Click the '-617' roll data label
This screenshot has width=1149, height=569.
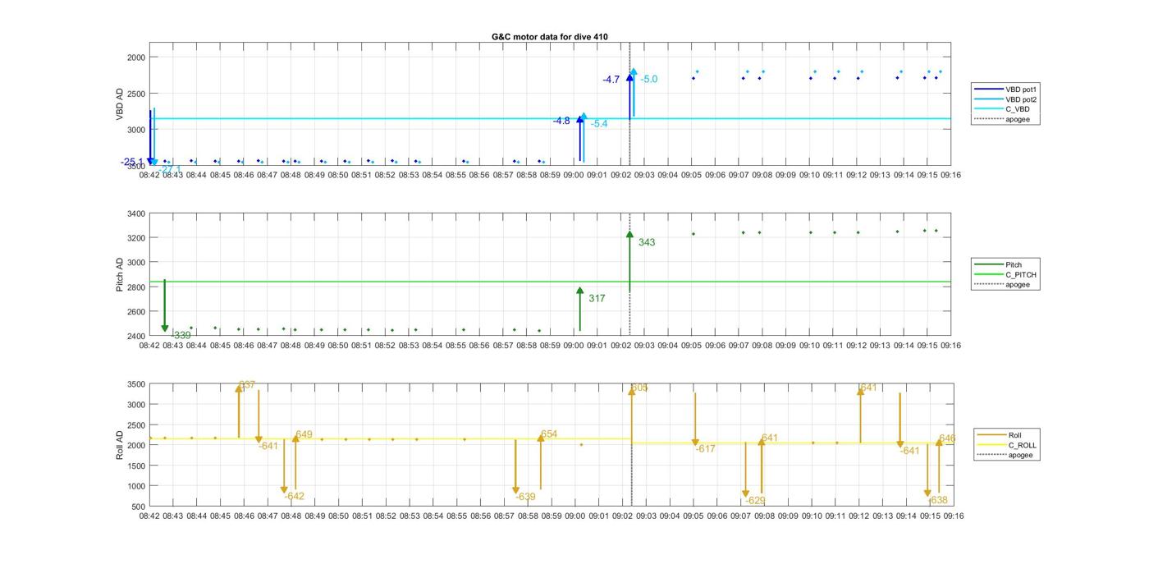coord(706,449)
